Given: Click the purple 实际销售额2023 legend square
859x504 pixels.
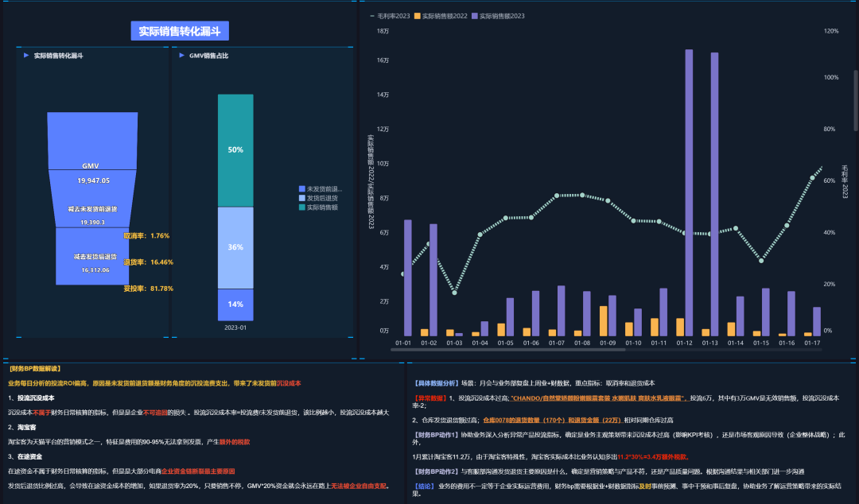Looking at the screenshot, I should click(x=474, y=16).
